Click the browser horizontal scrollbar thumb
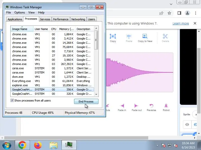 pos(76,138)
